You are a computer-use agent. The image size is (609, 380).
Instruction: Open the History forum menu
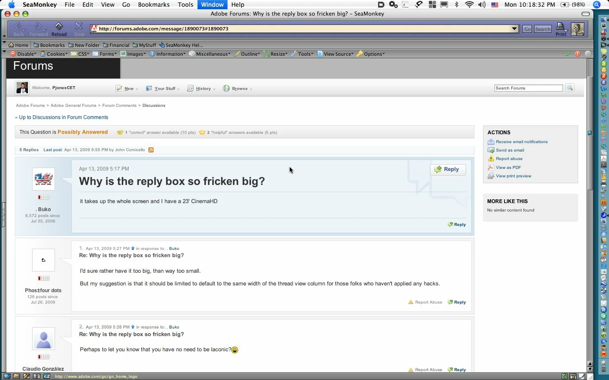[x=201, y=89]
